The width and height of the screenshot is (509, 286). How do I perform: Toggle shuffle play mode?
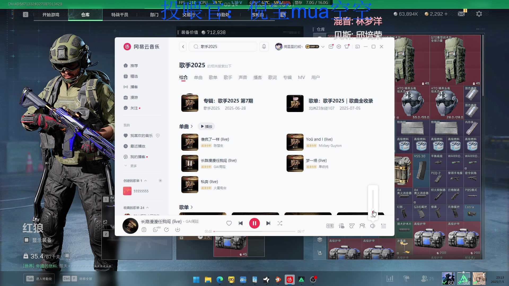click(280, 223)
